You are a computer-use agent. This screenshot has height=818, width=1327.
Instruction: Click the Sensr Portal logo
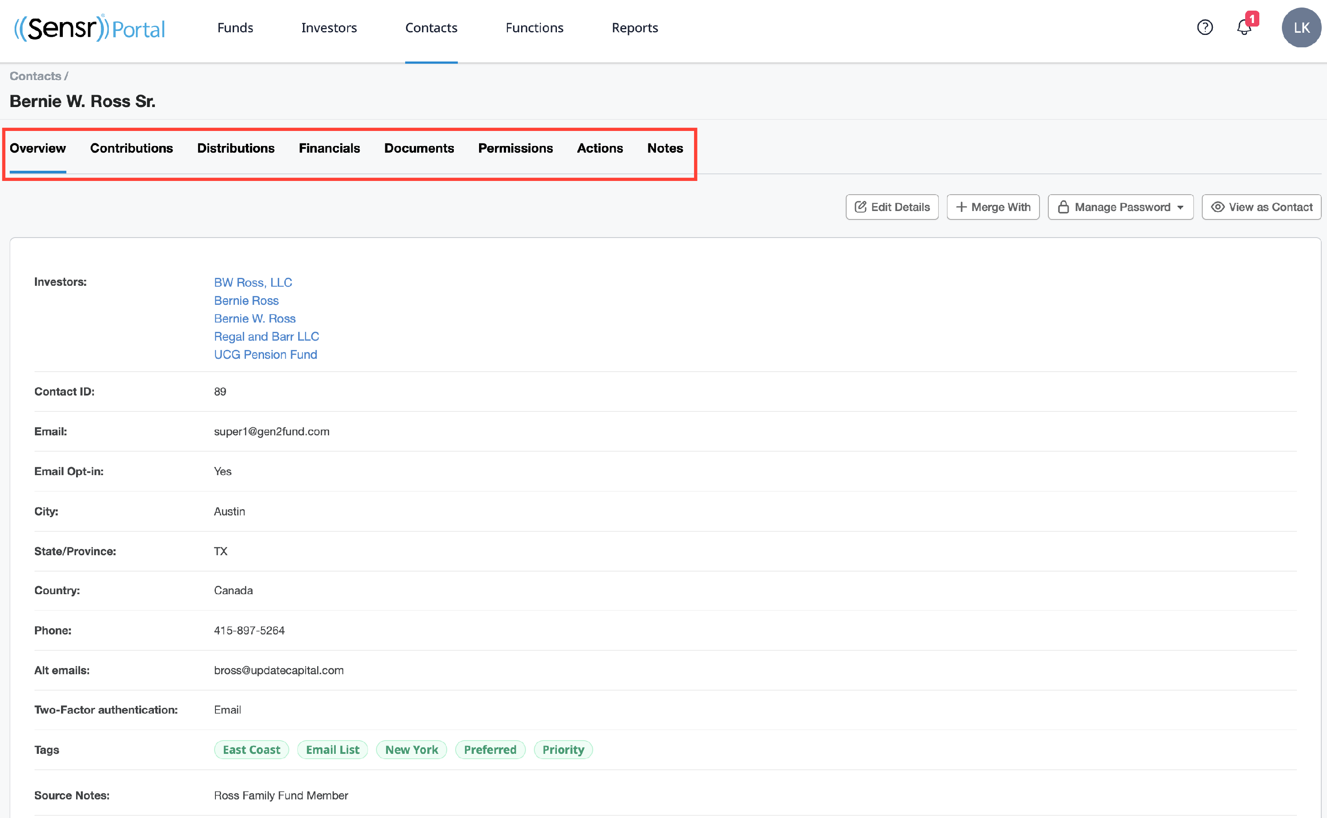coord(90,27)
